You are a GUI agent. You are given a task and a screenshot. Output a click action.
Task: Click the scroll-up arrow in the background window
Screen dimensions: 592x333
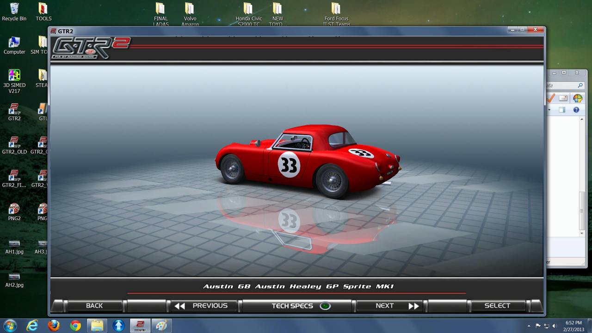(x=582, y=119)
